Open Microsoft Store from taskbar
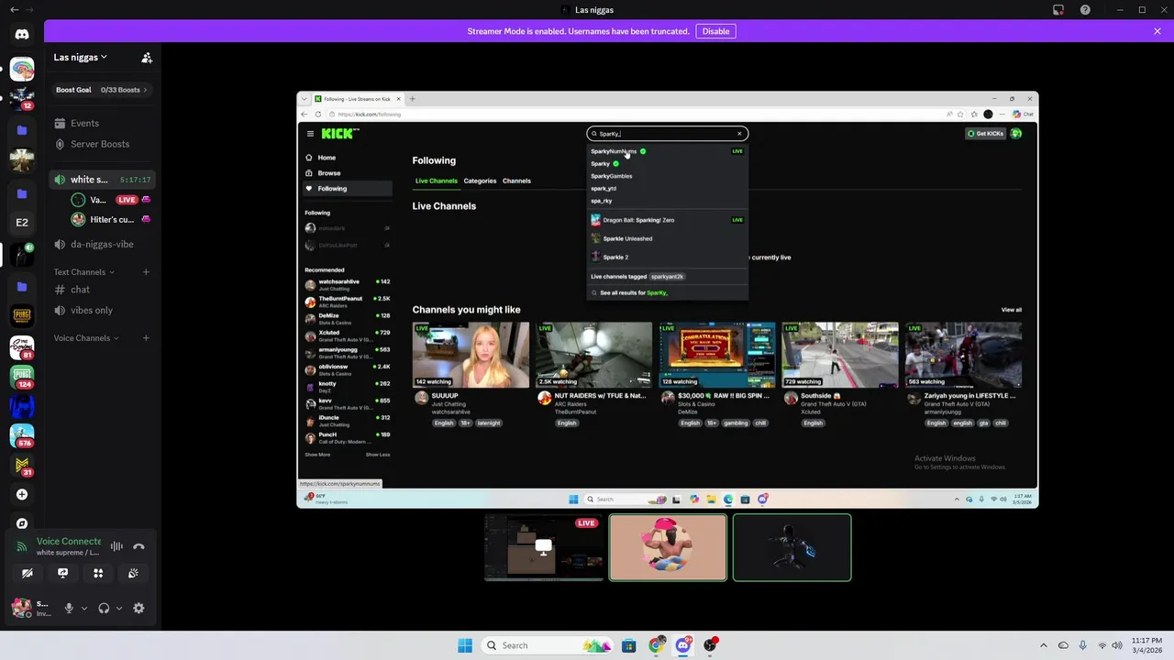Viewport: 1174px width, 660px height. pyautogui.click(x=628, y=645)
